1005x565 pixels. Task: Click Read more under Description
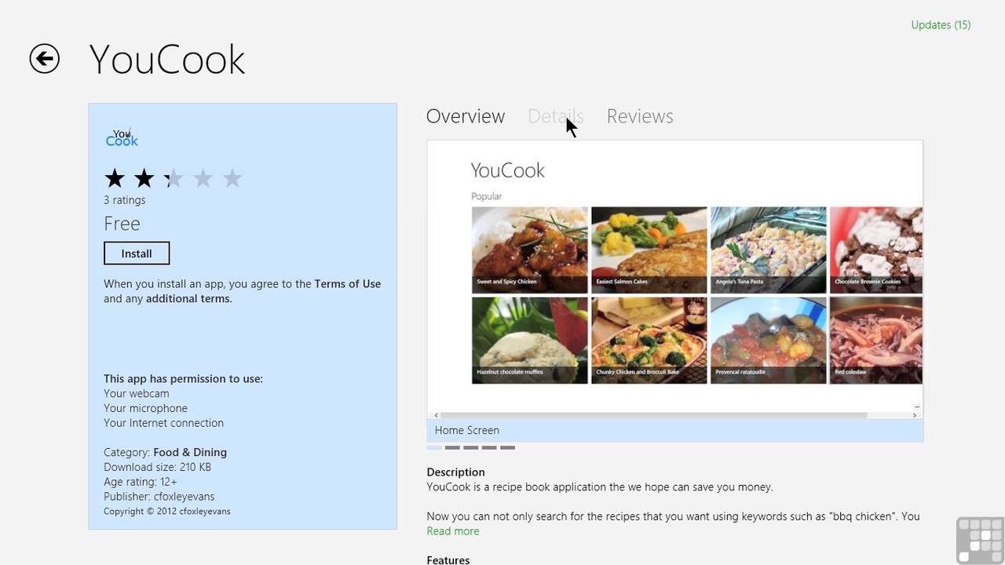coord(453,531)
